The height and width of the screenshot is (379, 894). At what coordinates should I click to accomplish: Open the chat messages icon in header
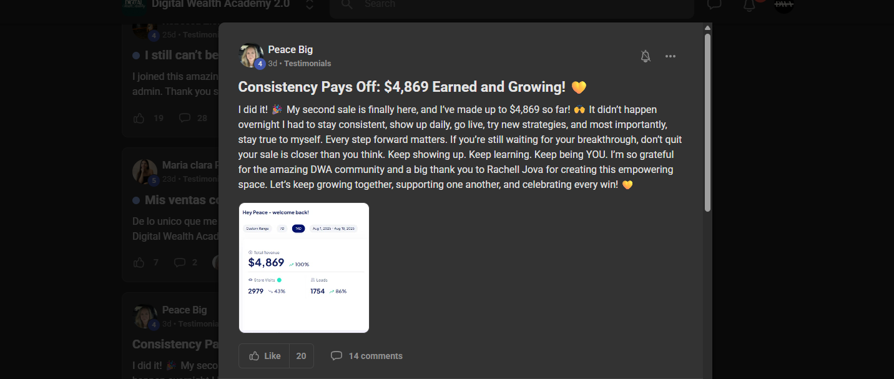coord(714,5)
